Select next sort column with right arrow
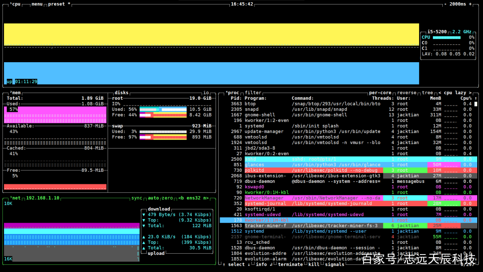The width and height of the screenshot is (483, 272). coord(470,93)
